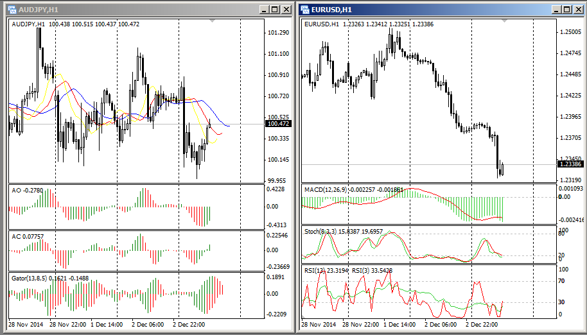Select the EURUSD,H1 title bar
The image size is (587, 335).
(x=442, y=10)
